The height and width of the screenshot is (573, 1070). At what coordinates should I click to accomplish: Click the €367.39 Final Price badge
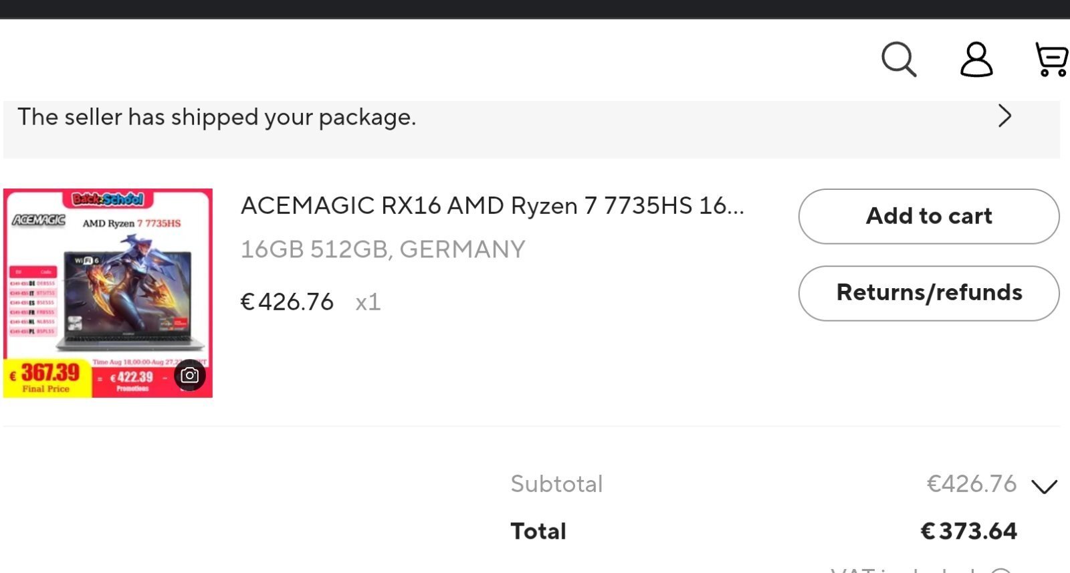tap(47, 378)
